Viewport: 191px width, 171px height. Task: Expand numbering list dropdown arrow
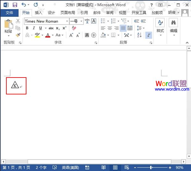pyautogui.click(x=118, y=21)
